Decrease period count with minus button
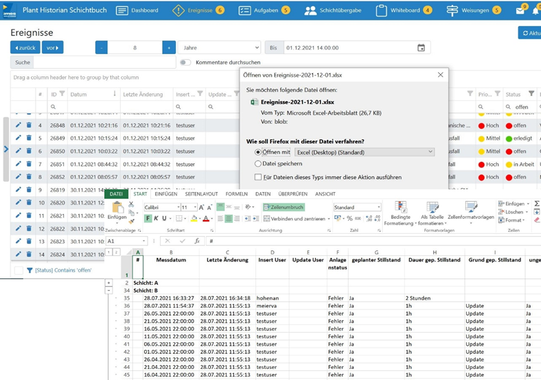This screenshot has height=380, width=541. [x=102, y=47]
